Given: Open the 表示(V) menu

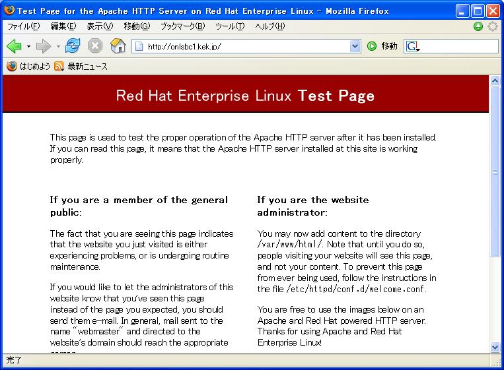Looking at the screenshot, I should pos(100,26).
